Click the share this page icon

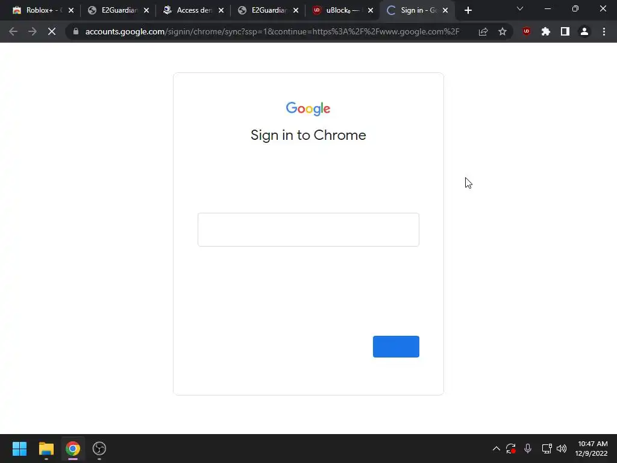click(x=483, y=31)
